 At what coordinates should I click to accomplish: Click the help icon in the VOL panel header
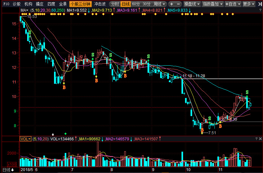(260, 138)
